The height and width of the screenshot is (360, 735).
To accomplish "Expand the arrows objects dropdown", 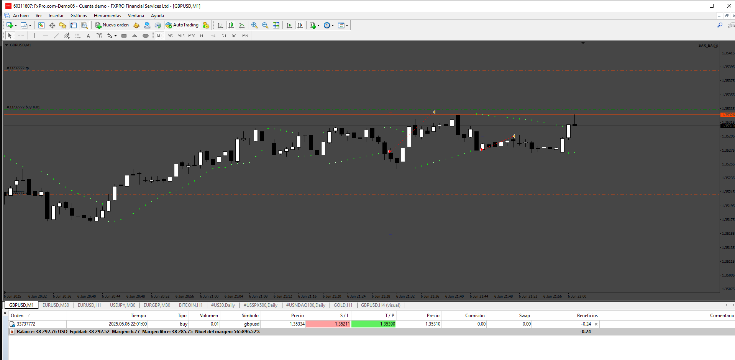I will [x=116, y=36].
